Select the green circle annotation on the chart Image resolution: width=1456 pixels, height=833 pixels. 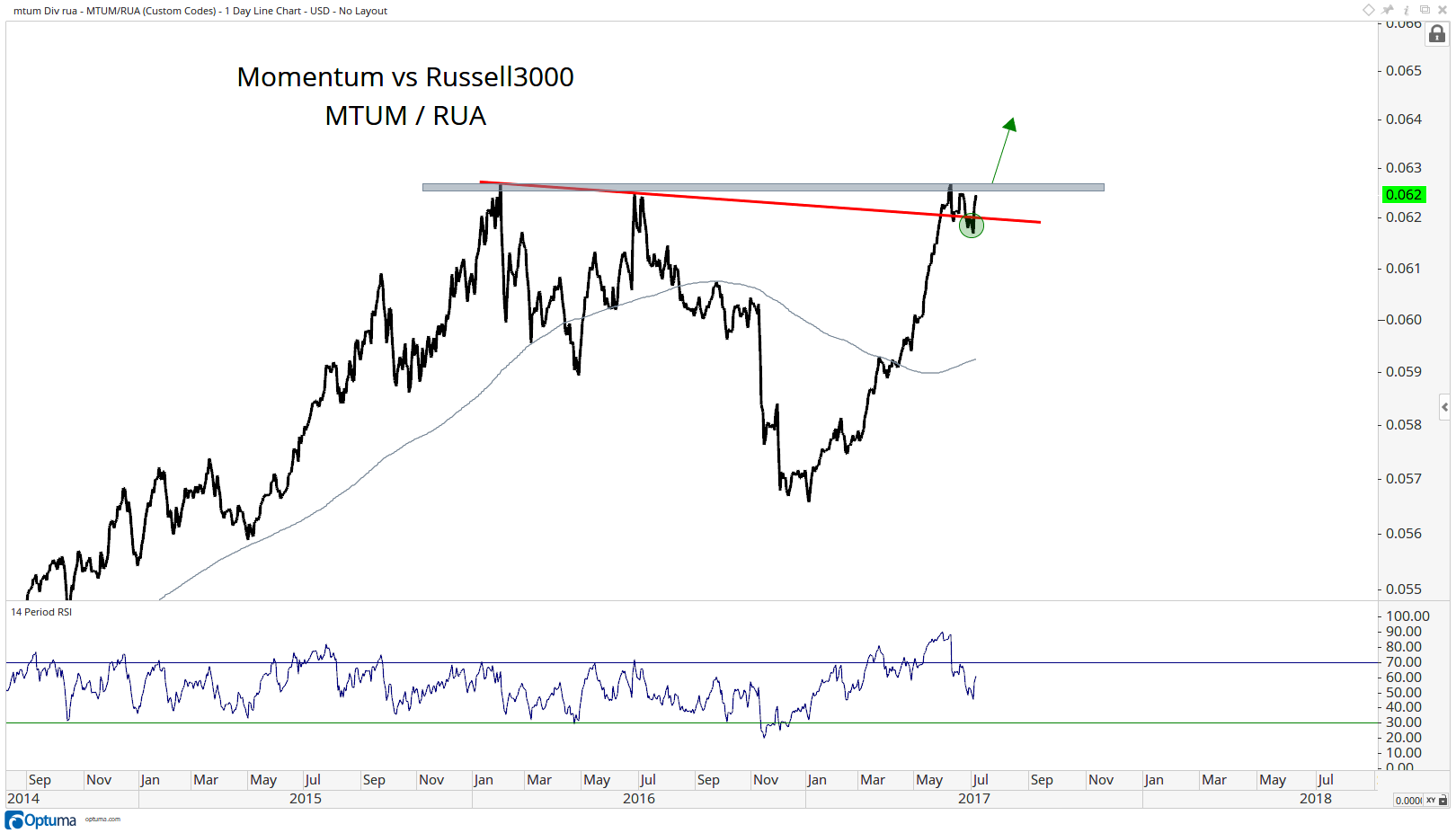972,225
